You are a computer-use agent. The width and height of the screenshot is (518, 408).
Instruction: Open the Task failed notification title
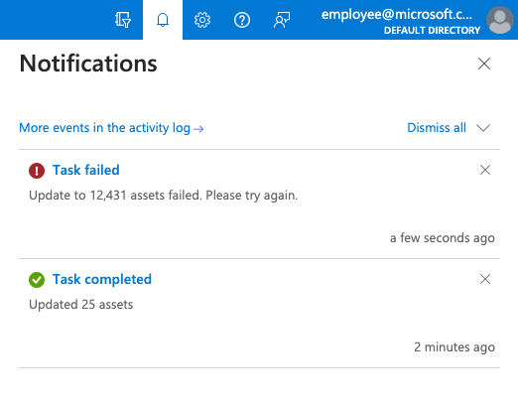(86, 170)
